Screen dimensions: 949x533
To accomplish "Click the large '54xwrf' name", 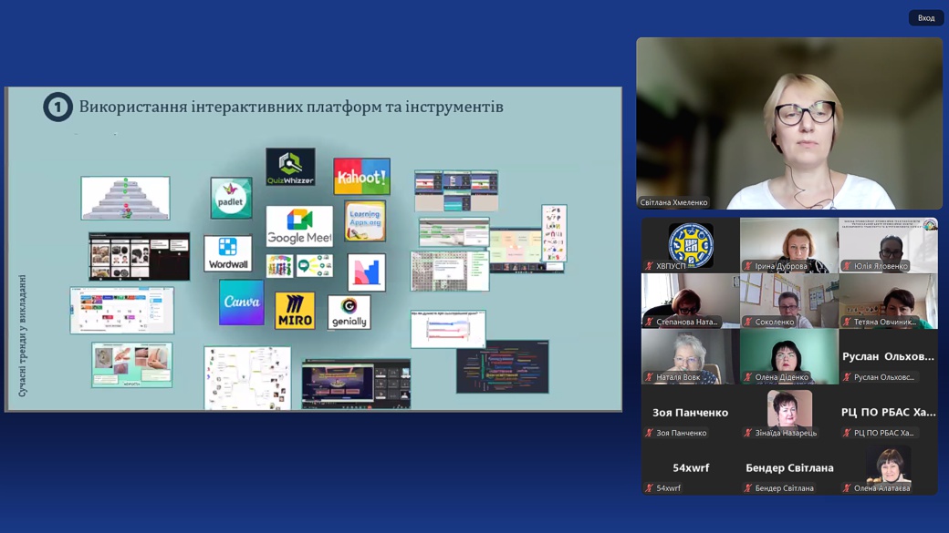I will pyautogui.click(x=691, y=467).
